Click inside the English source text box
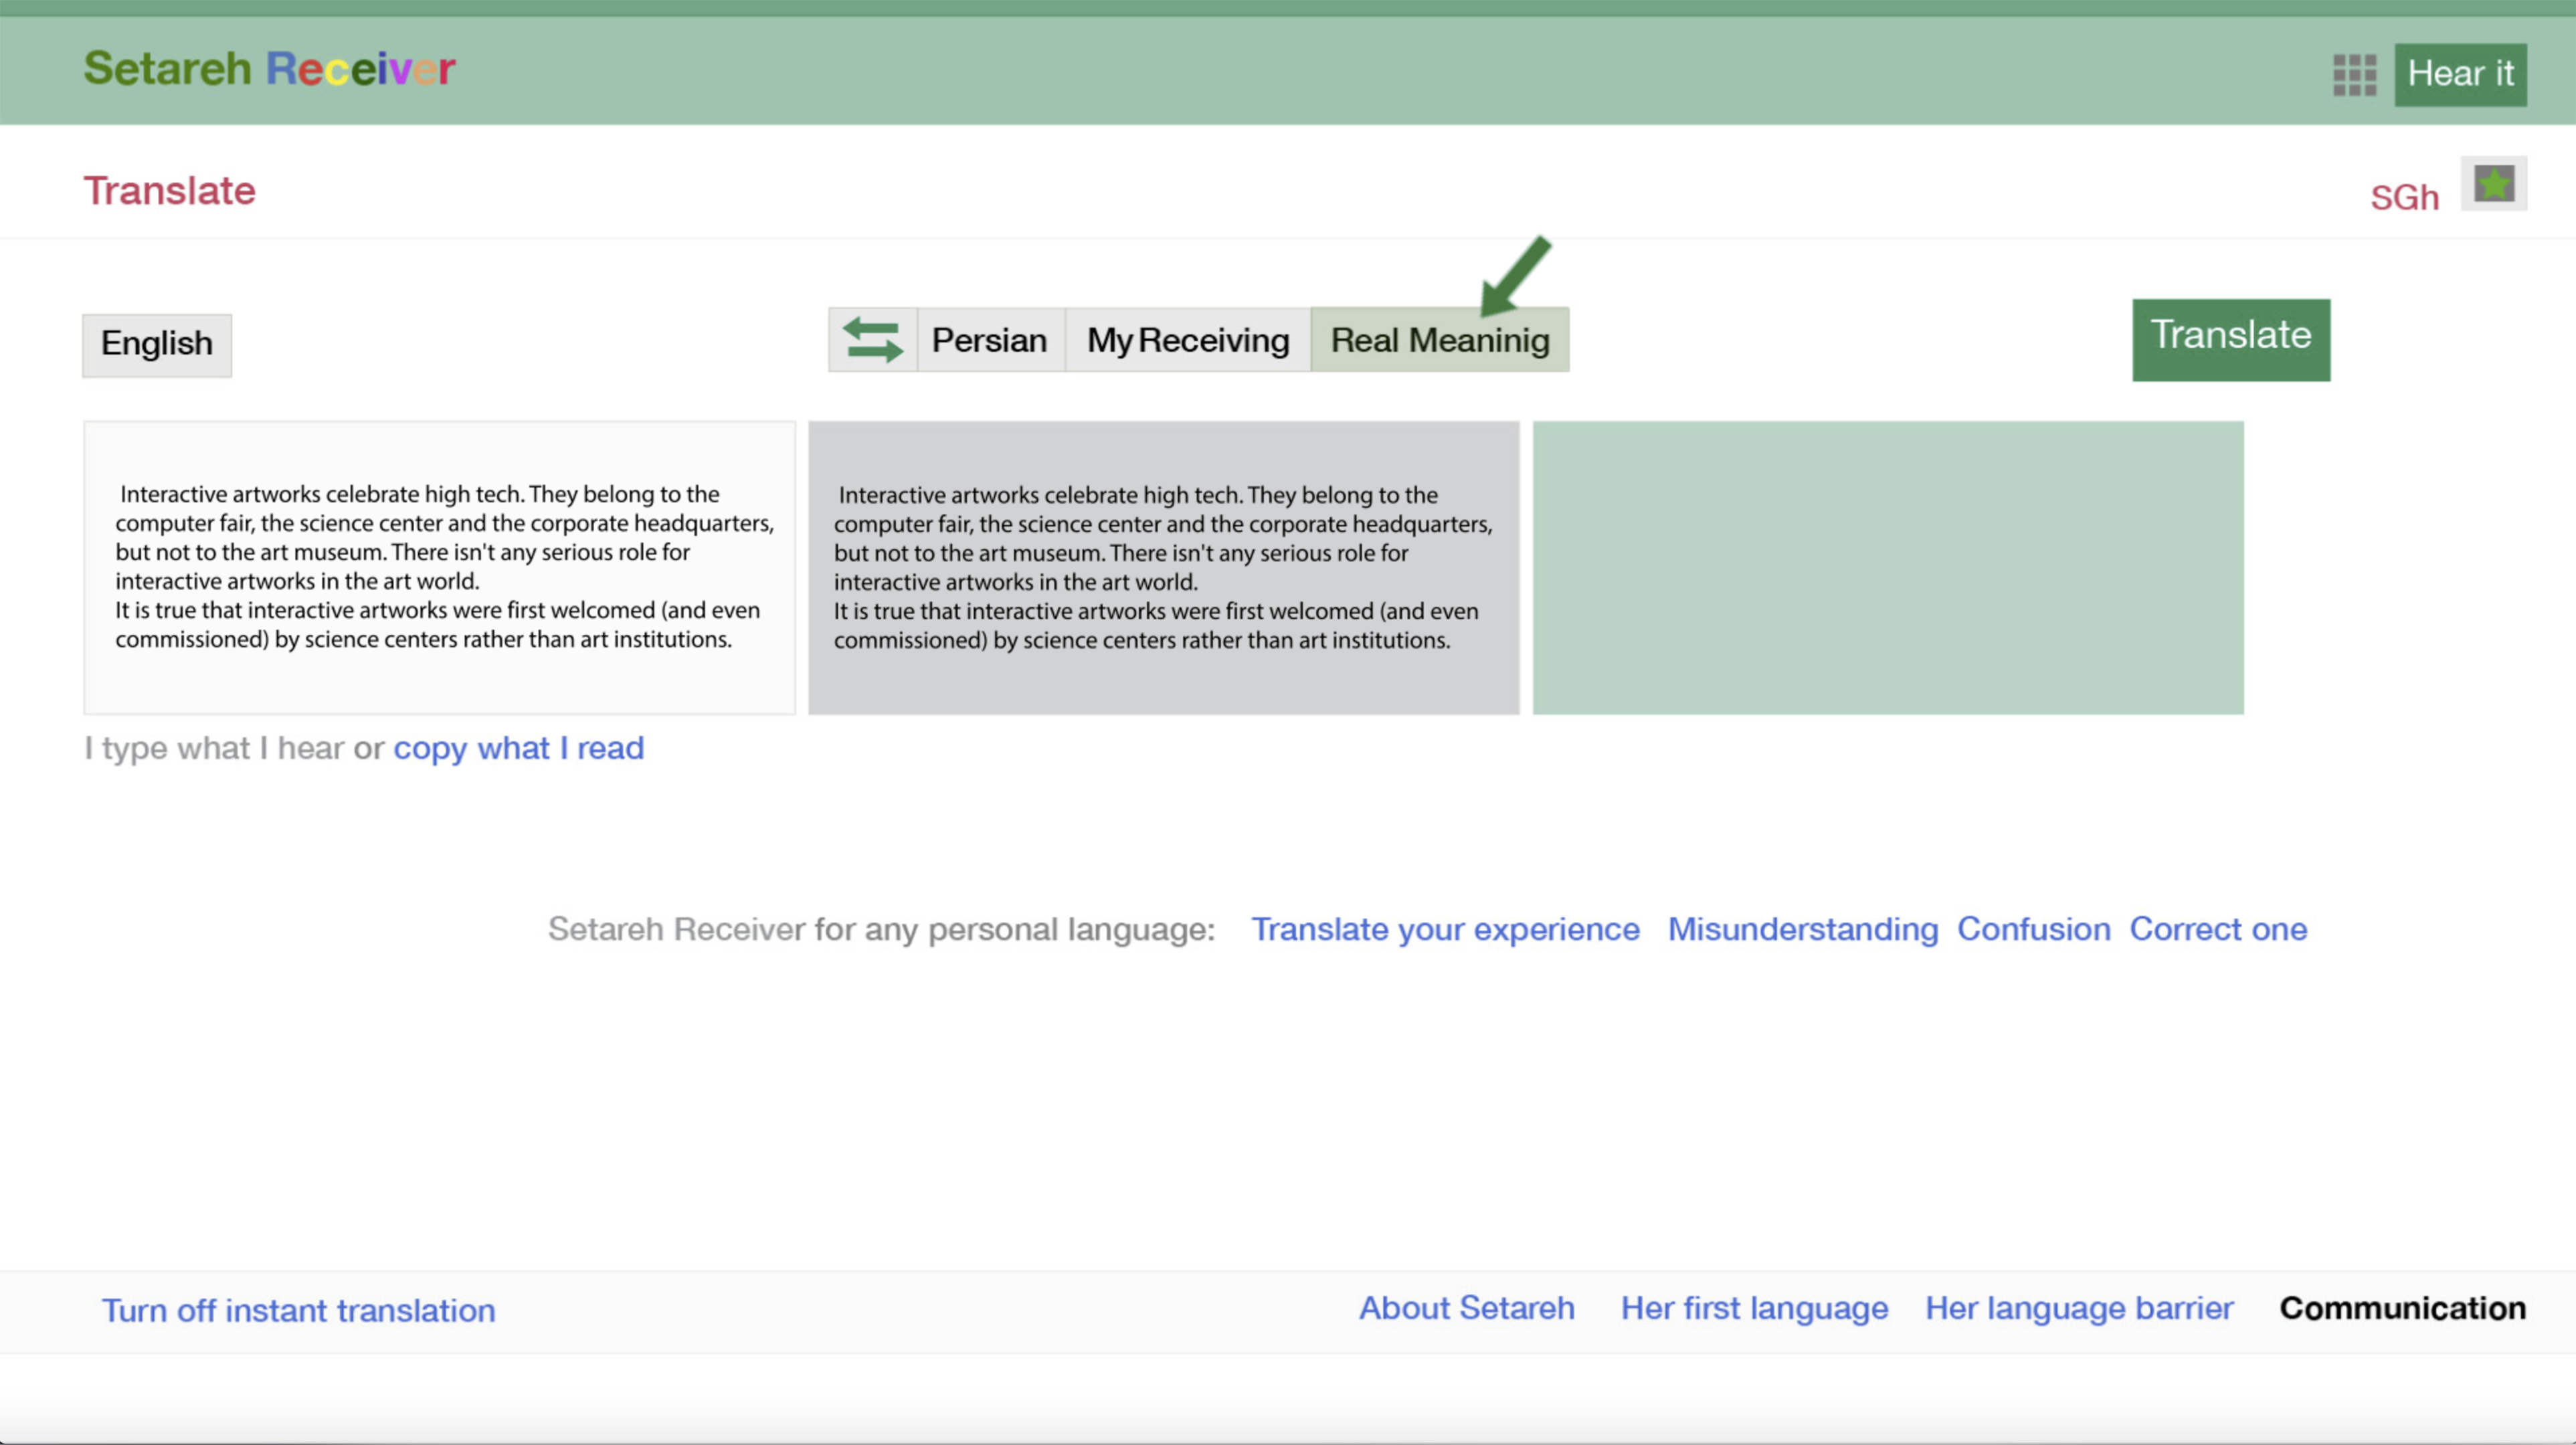Image resolution: width=2576 pixels, height=1445 pixels. click(x=439, y=567)
